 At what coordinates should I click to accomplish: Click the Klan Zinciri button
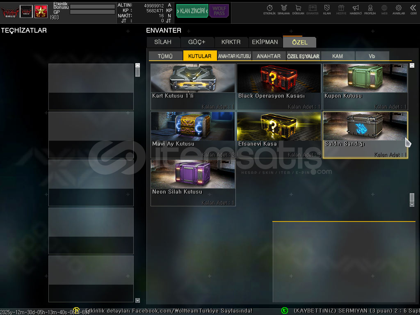click(x=192, y=11)
